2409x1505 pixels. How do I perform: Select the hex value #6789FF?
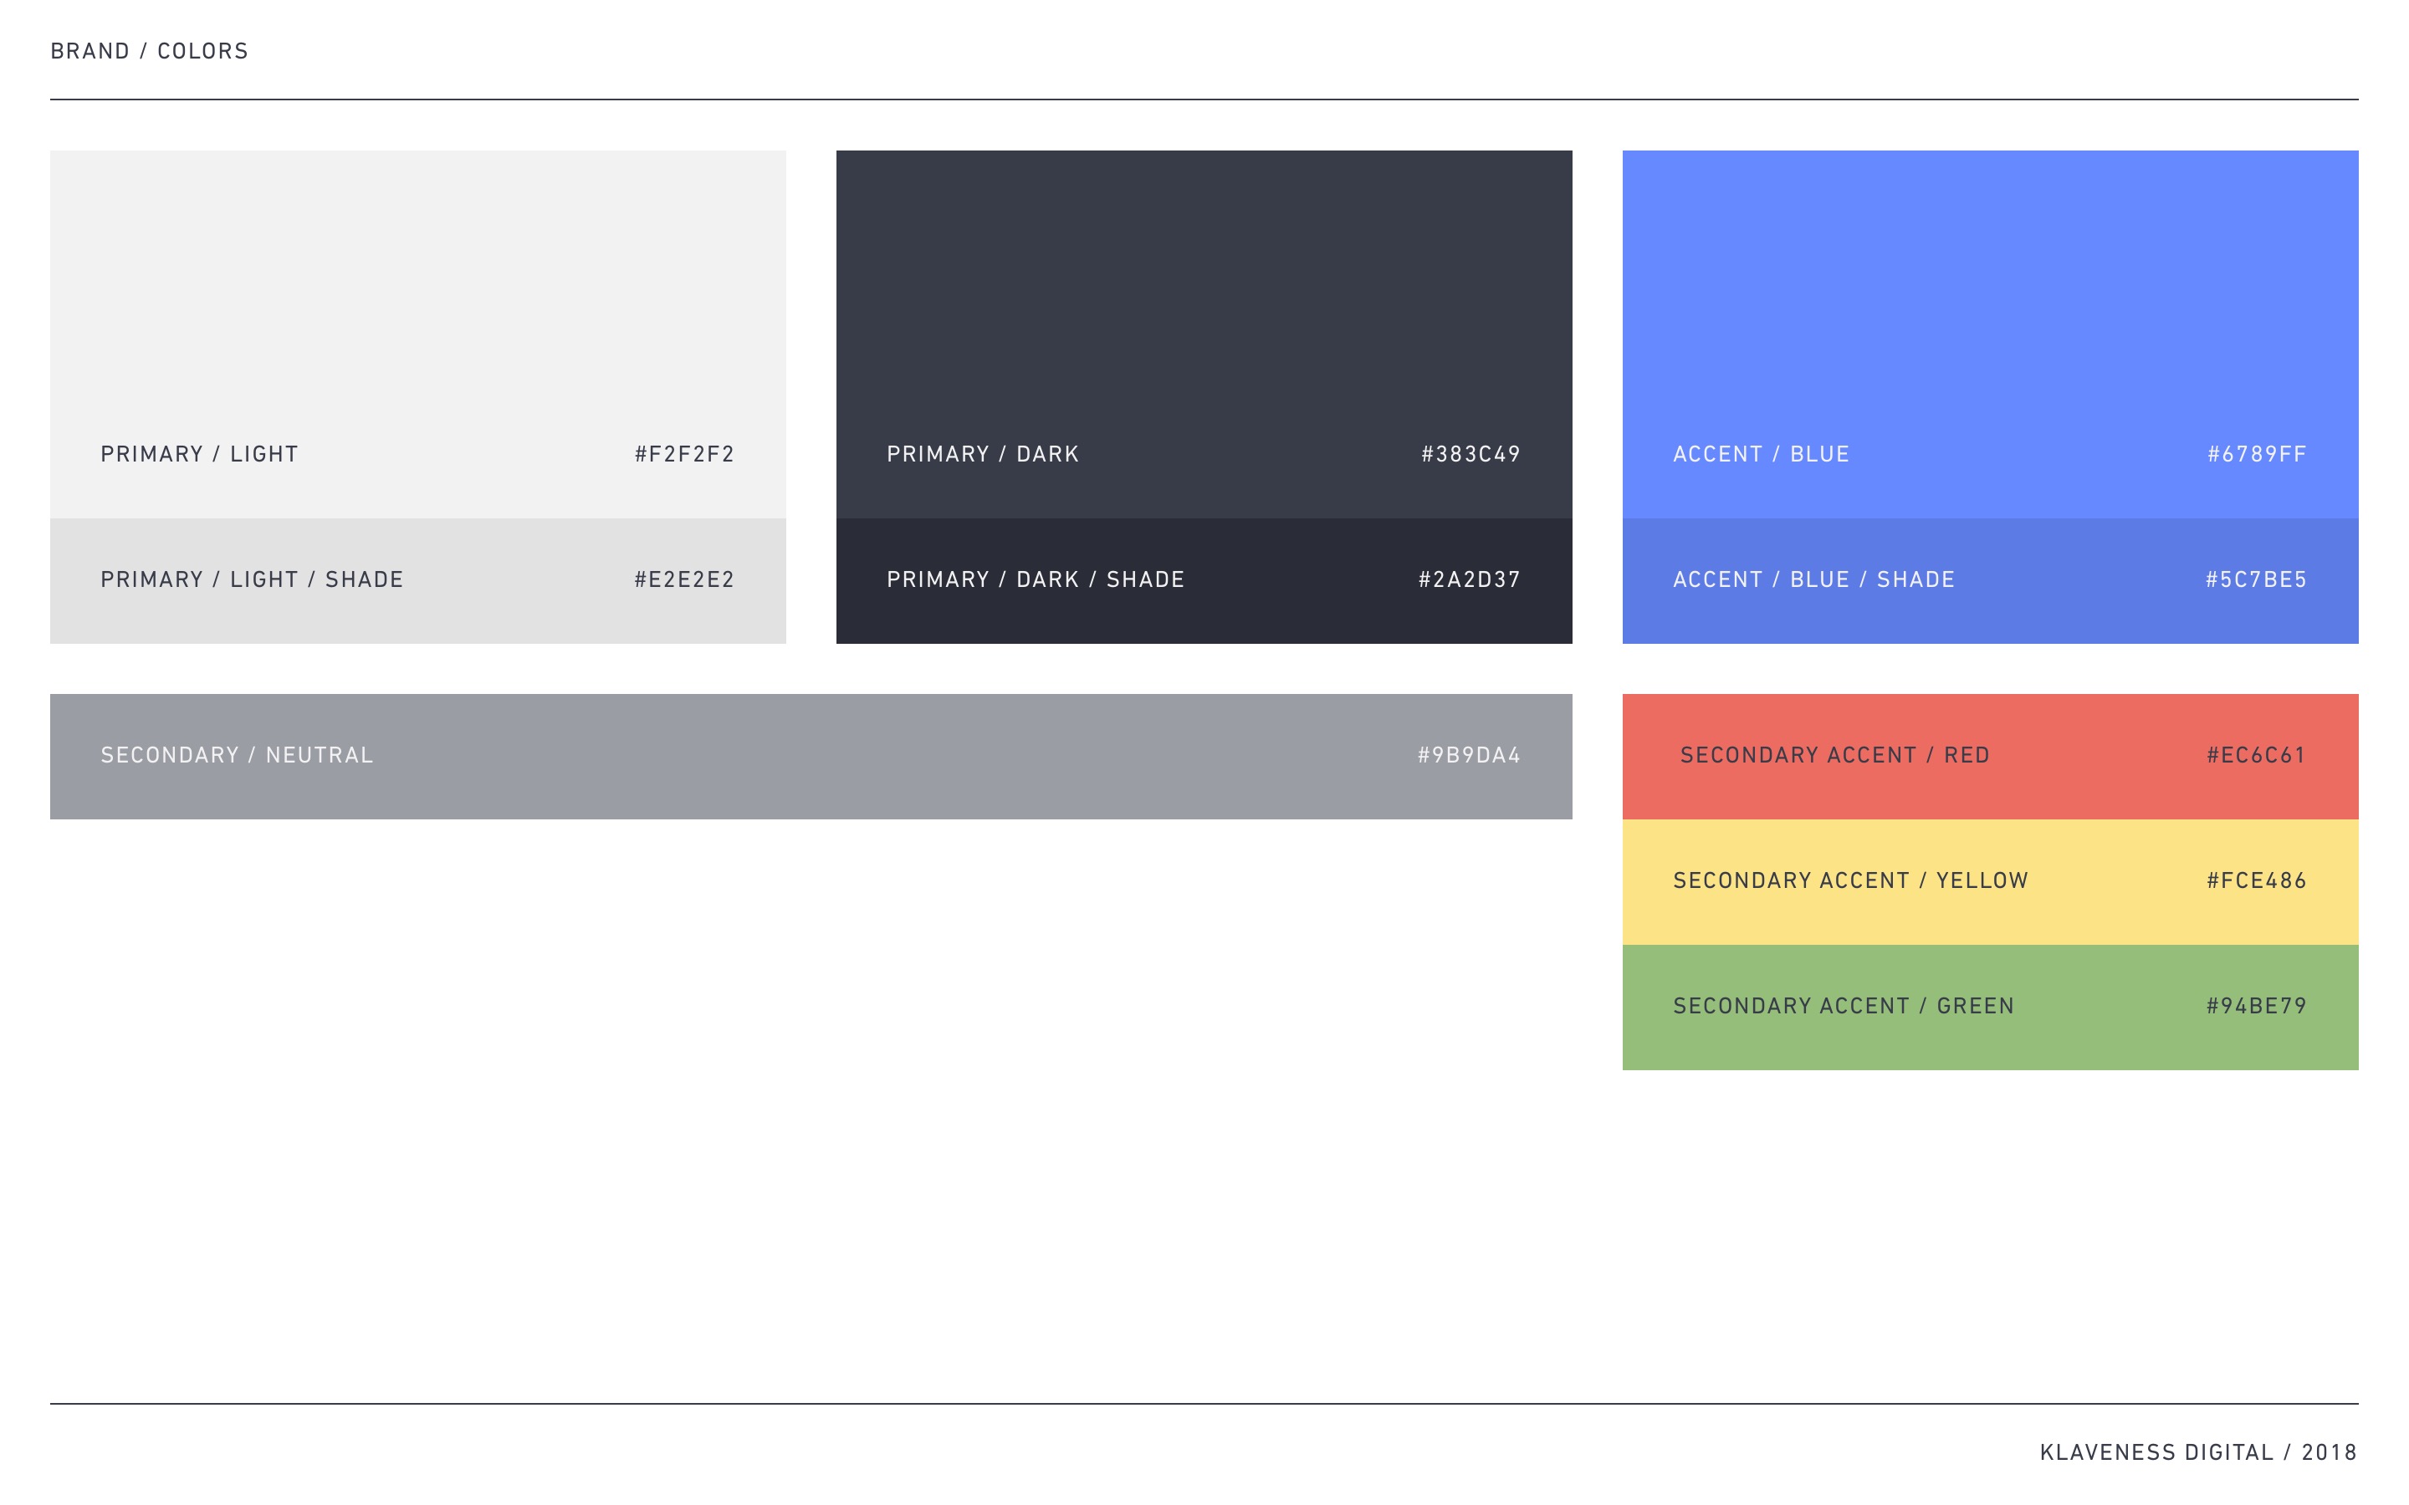click(2258, 455)
